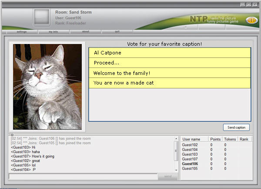Open the about menu
The height and width of the screenshot is (189, 261).
pyautogui.click(x=86, y=31)
